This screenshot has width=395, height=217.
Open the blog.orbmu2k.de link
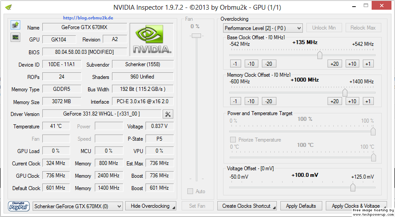point(88,18)
